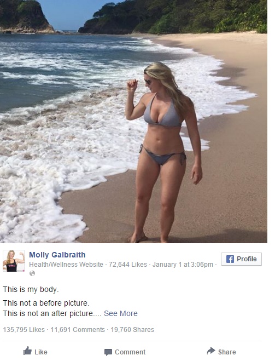Click the speech bubble Comment icon
This screenshot has width=275, height=361.
(x=108, y=352)
